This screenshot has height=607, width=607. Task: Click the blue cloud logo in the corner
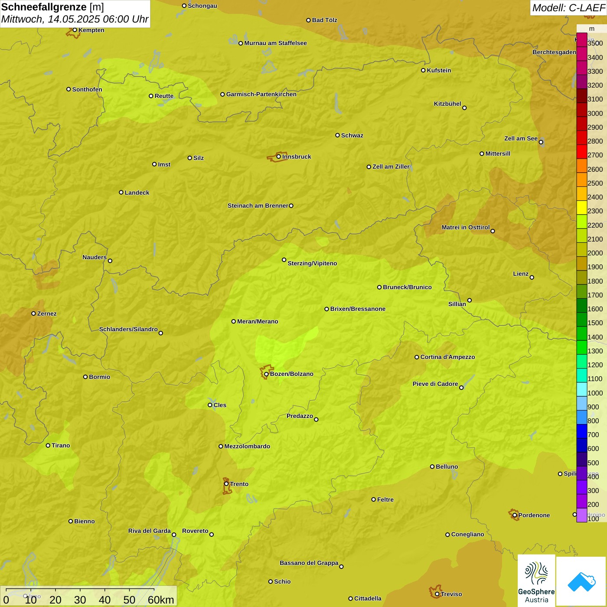pos(581,581)
